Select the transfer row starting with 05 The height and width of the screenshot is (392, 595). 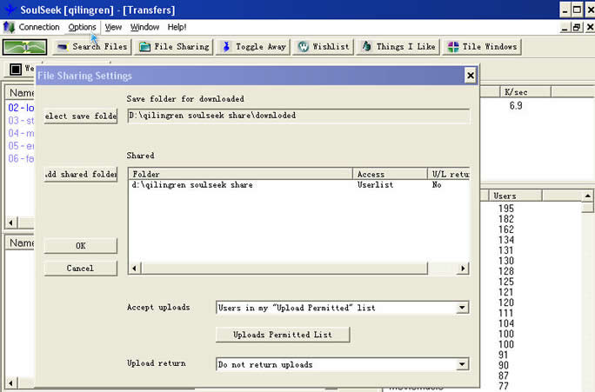coord(21,146)
